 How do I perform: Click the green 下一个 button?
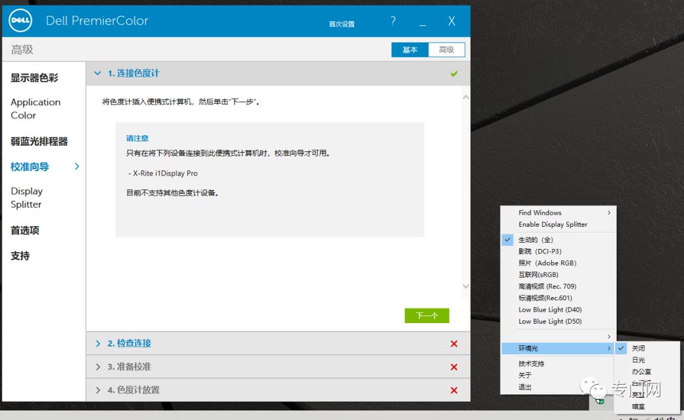(427, 315)
